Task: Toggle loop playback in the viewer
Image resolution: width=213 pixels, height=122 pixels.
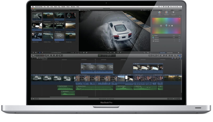Action: coord(148,53)
